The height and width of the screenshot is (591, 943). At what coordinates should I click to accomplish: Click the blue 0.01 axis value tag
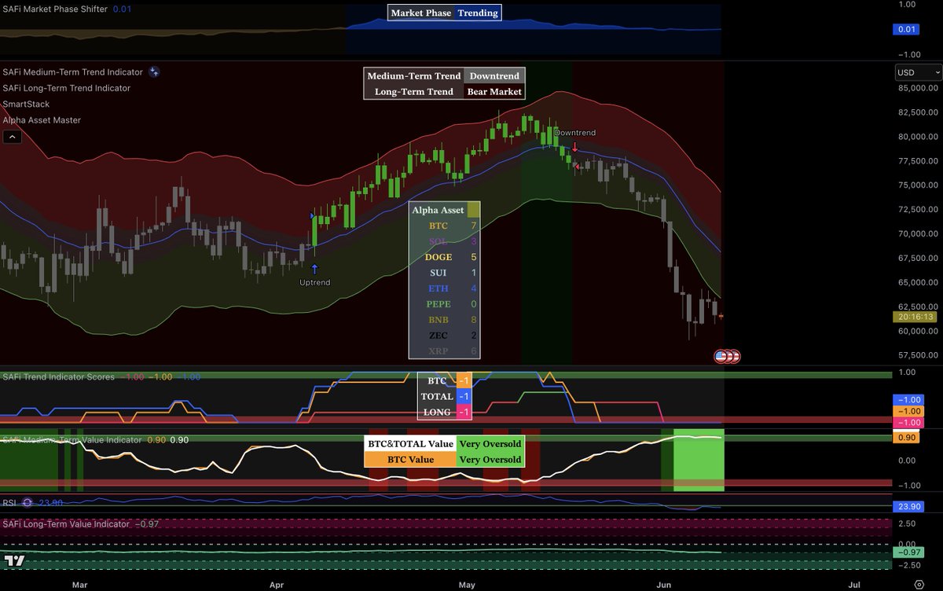907,30
